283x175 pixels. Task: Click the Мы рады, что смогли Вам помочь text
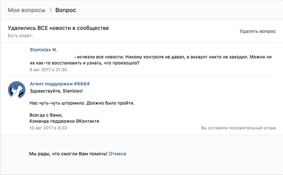[68, 154]
